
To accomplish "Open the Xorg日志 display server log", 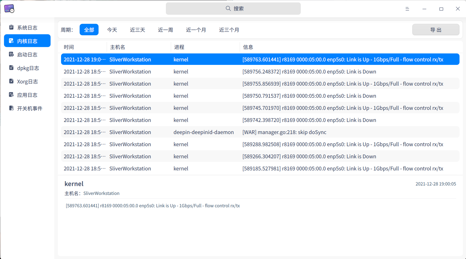I will click(x=27, y=81).
